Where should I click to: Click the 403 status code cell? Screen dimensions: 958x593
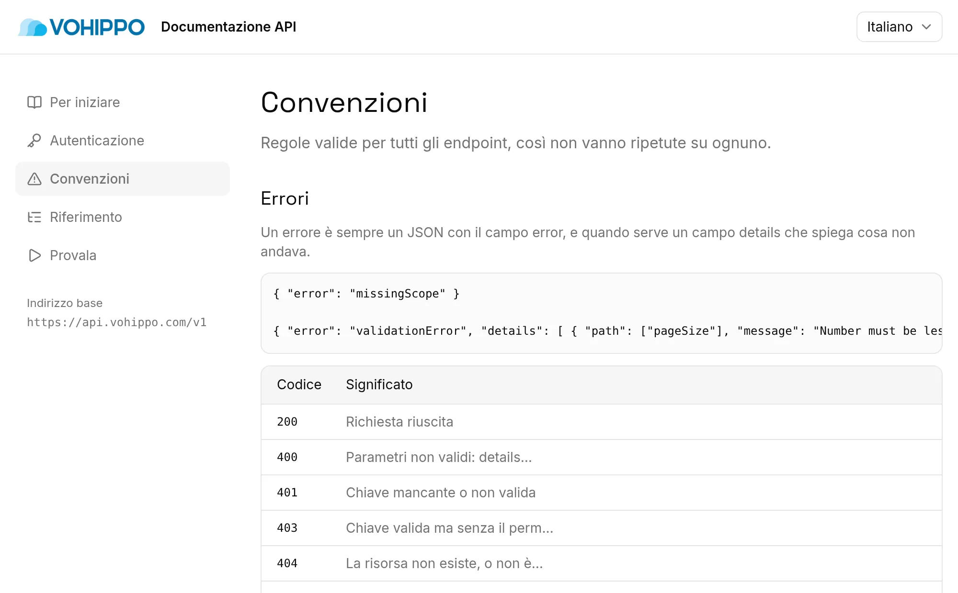[287, 528]
